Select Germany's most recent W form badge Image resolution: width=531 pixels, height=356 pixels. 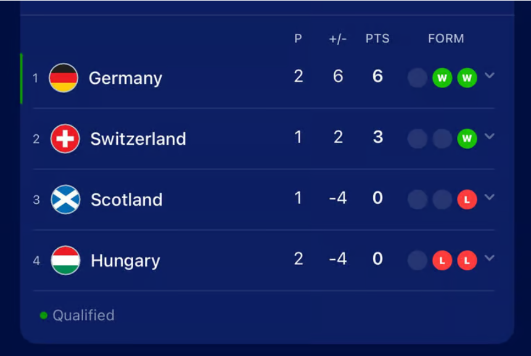pyautogui.click(x=467, y=78)
